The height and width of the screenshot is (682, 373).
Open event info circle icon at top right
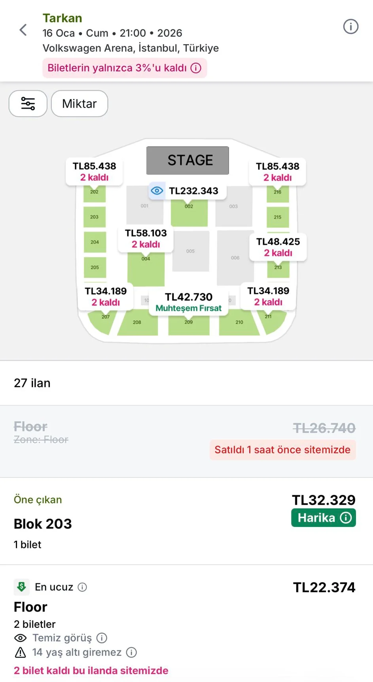[350, 27]
